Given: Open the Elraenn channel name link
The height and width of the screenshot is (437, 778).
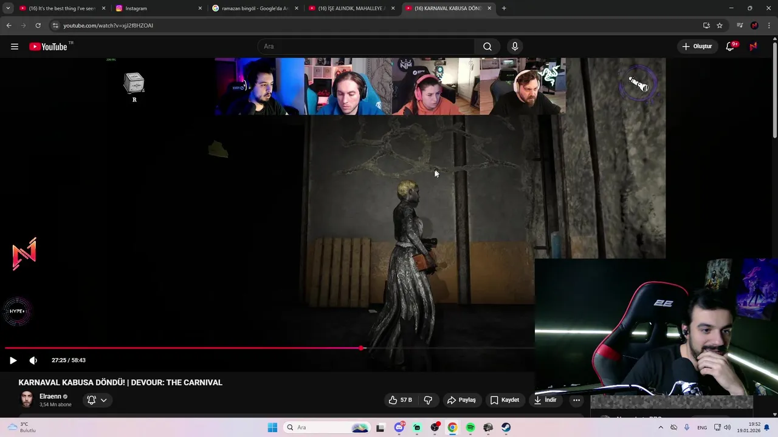Looking at the screenshot, I should coord(50,396).
